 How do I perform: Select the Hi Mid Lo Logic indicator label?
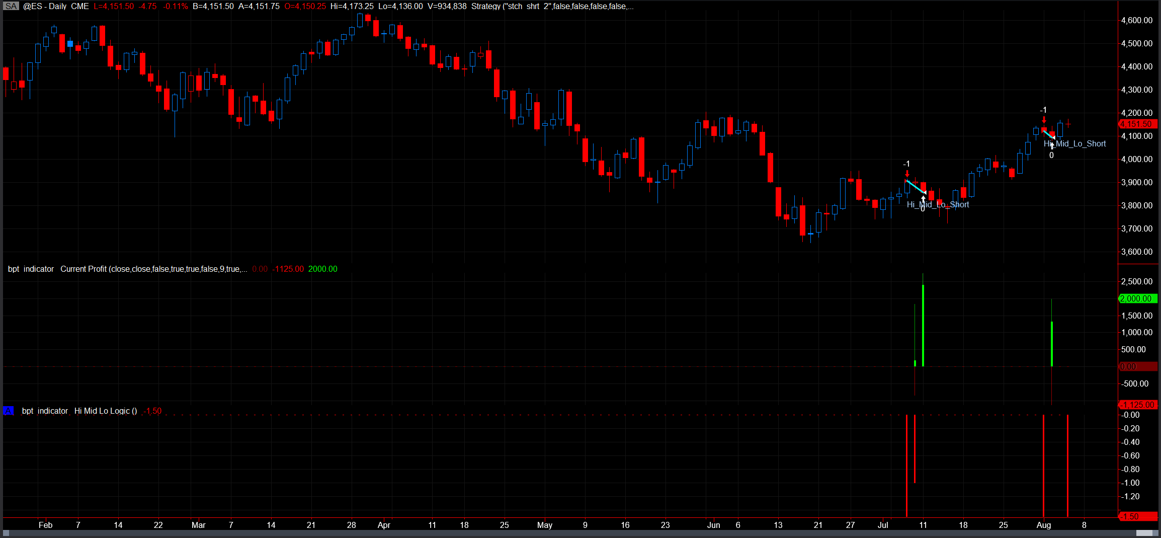(105, 411)
